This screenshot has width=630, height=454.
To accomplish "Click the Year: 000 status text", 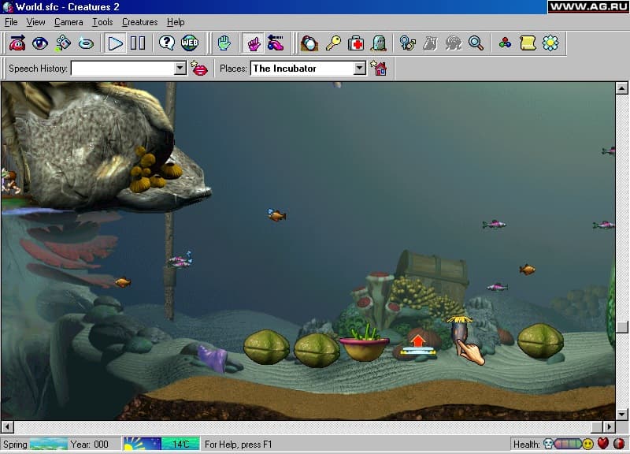I will pos(90,445).
